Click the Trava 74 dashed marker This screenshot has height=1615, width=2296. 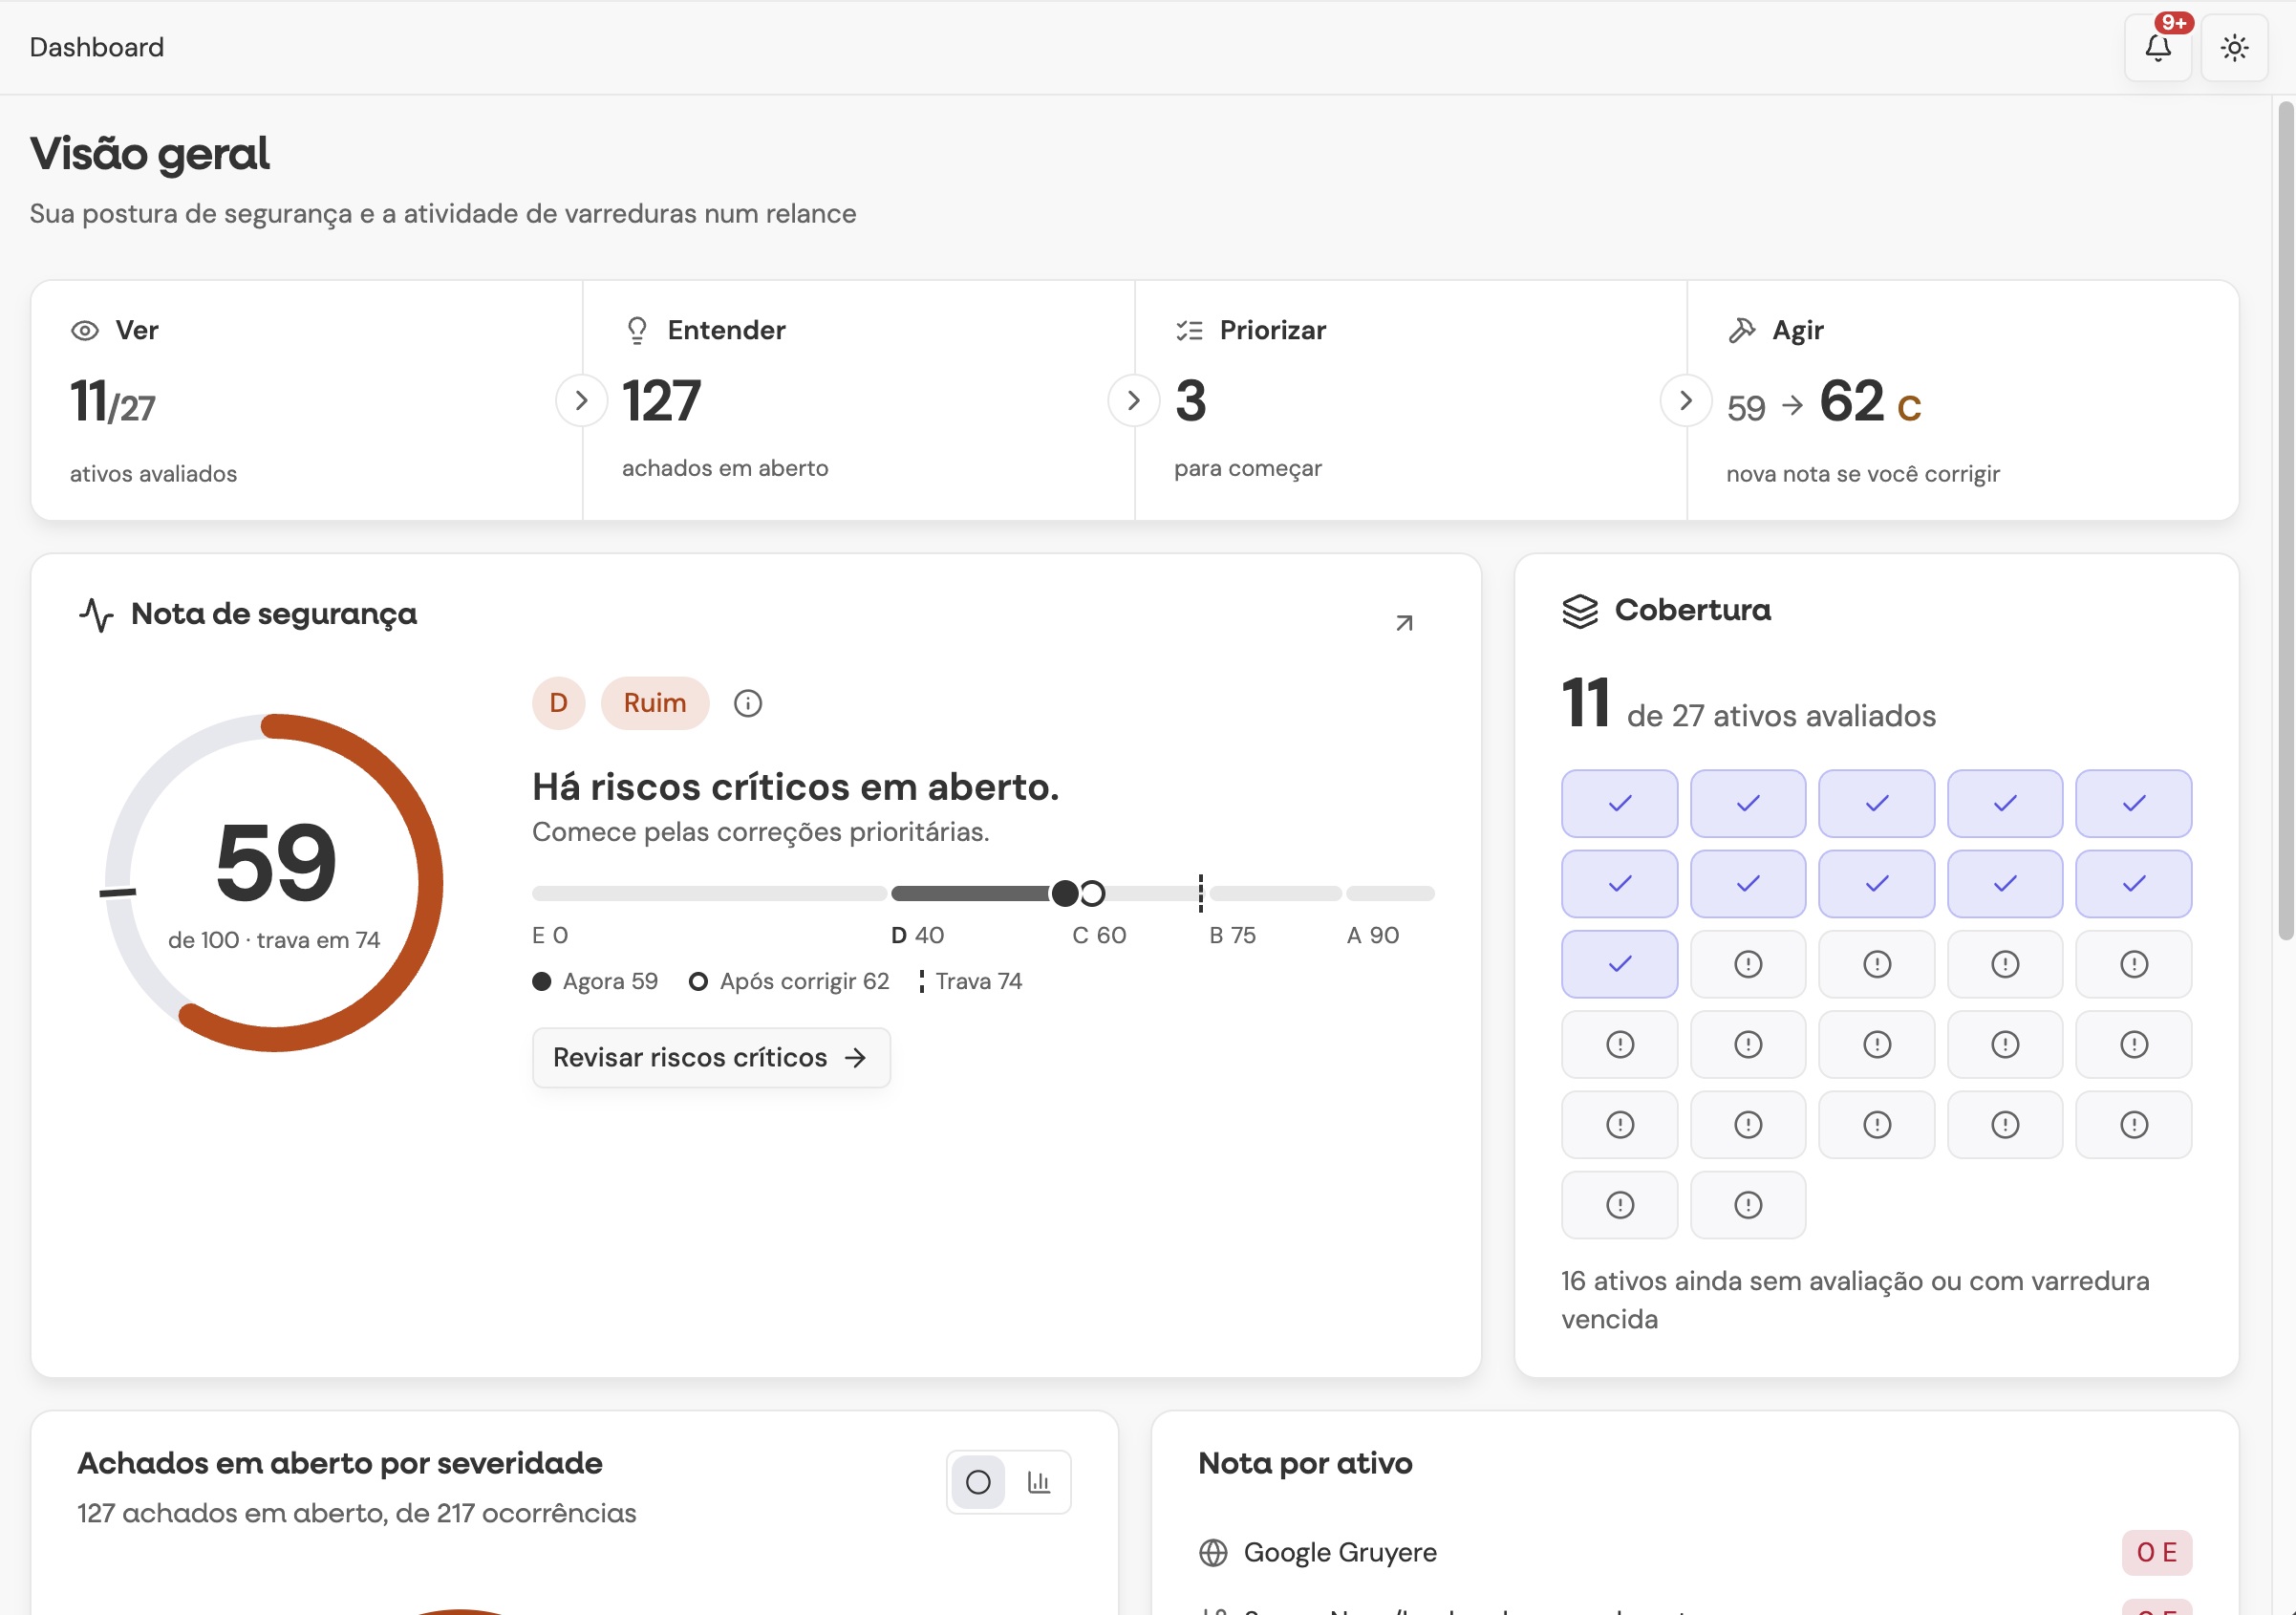point(1200,893)
